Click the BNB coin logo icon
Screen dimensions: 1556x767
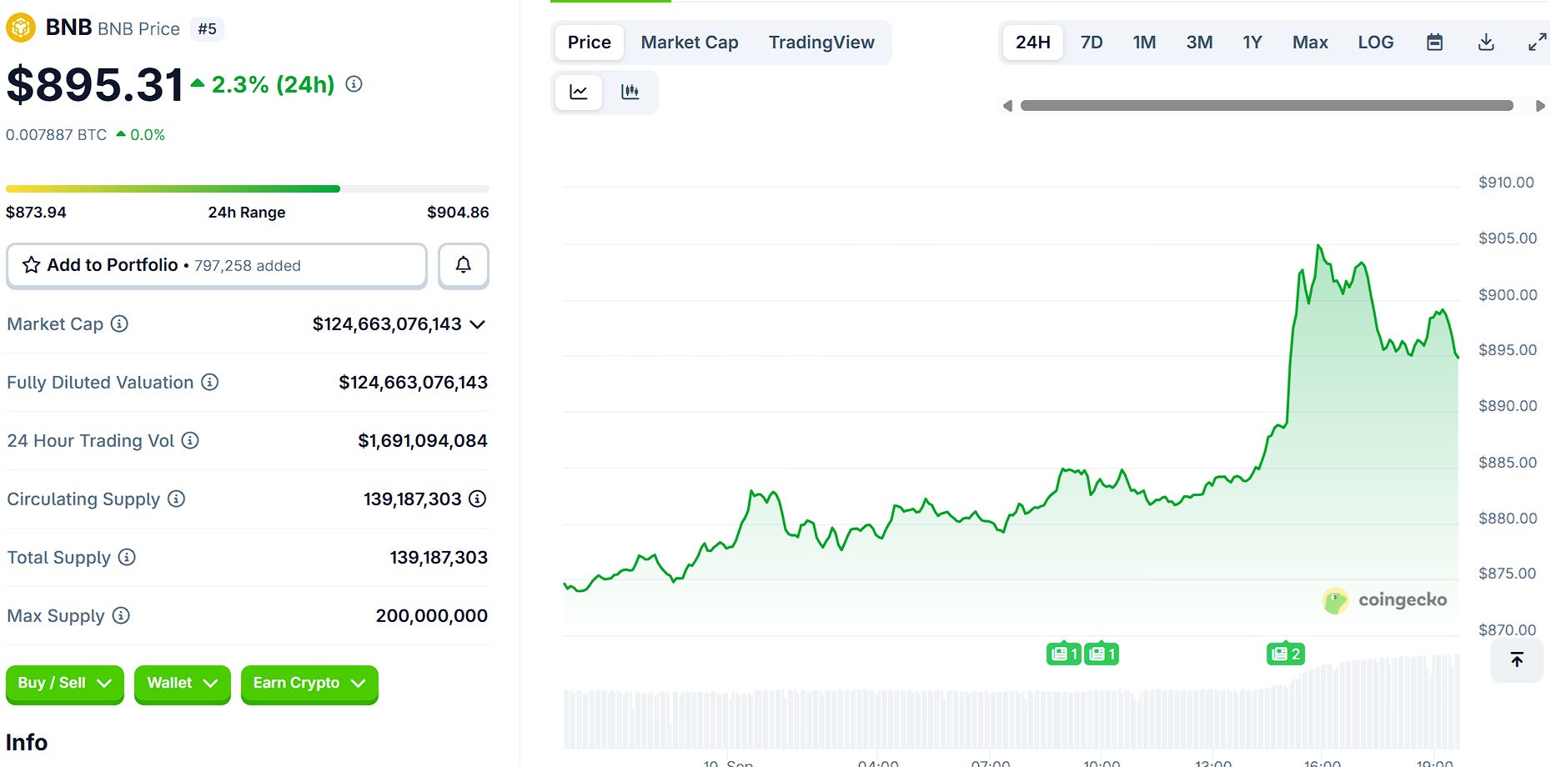tap(22, 27)
